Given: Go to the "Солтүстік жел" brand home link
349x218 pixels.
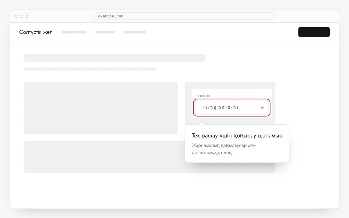Looking at the screenshot, I should point(36,32).
